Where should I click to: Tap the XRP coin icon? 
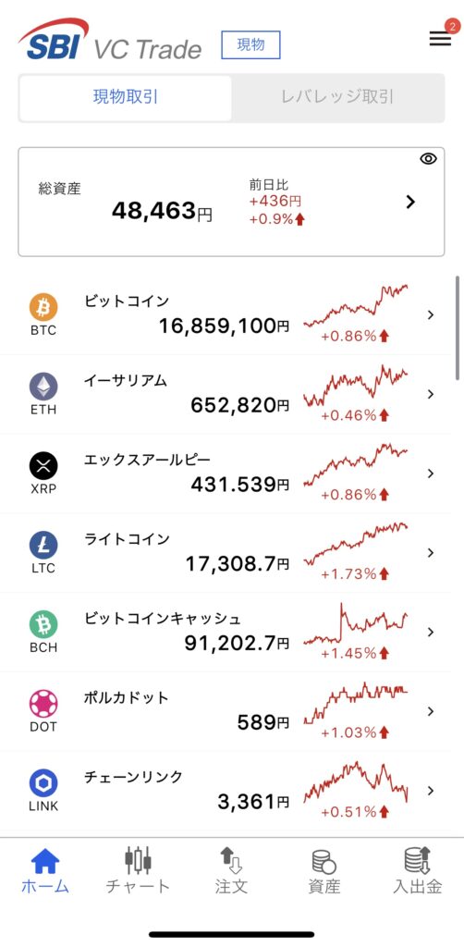[x=43, y=466]
